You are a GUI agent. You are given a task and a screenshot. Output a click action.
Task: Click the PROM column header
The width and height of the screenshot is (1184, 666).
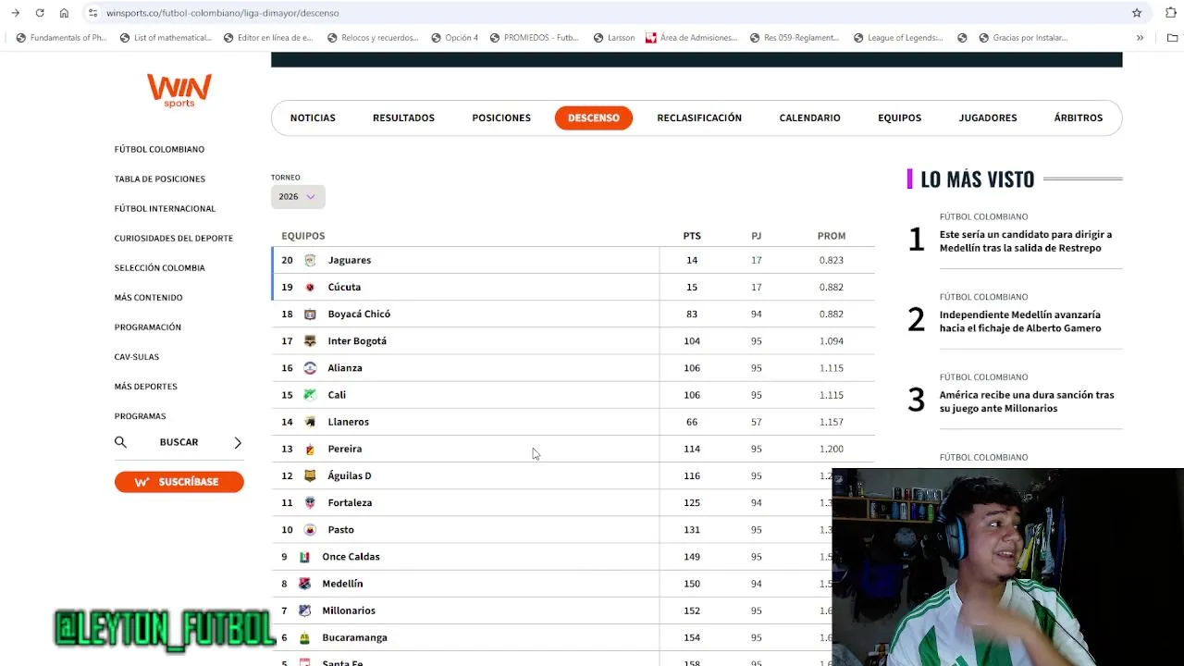pos(832,236)
